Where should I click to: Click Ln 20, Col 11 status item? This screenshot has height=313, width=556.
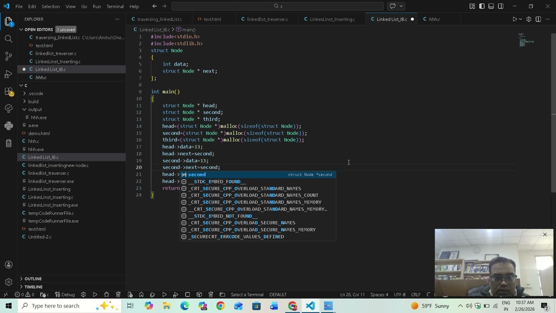352,295
